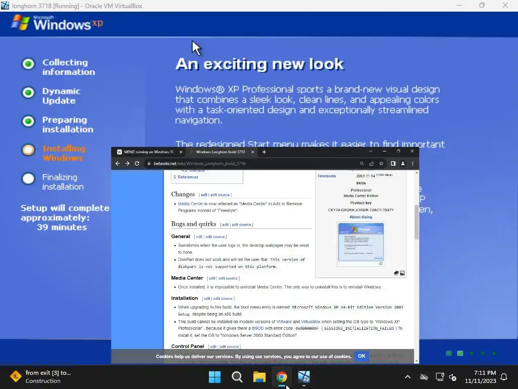The width and height of the screenshot is (518, 389).
Task: Open the Timebomb infobox link
Action: point(327,176)
